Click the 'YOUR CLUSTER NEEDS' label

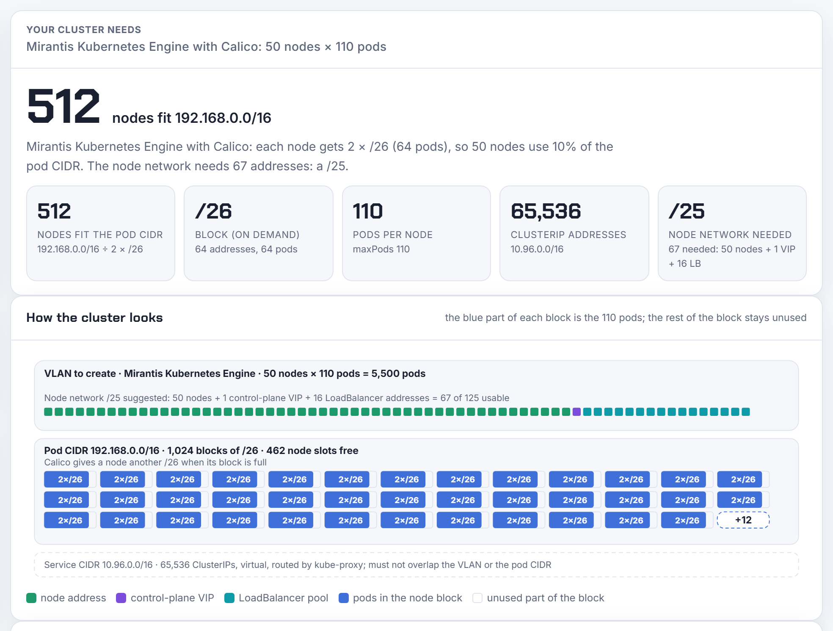point(84,30)
